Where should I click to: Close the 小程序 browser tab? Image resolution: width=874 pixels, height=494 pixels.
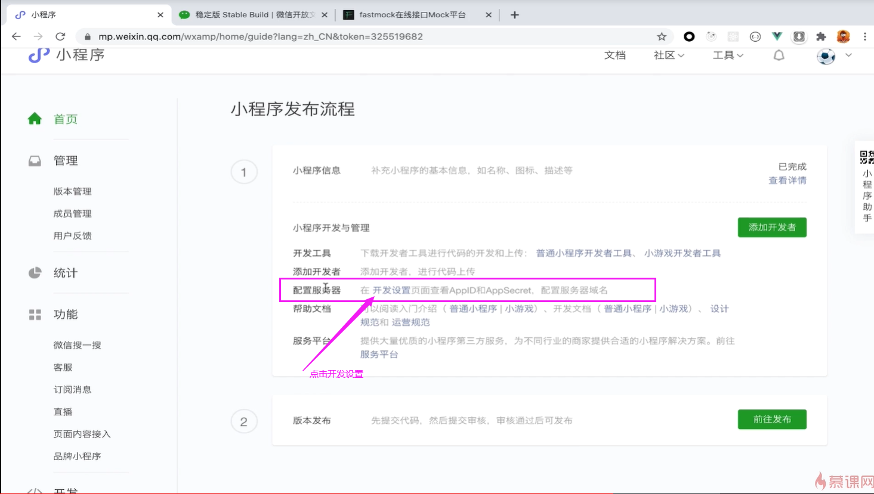(x=160, y=15)
